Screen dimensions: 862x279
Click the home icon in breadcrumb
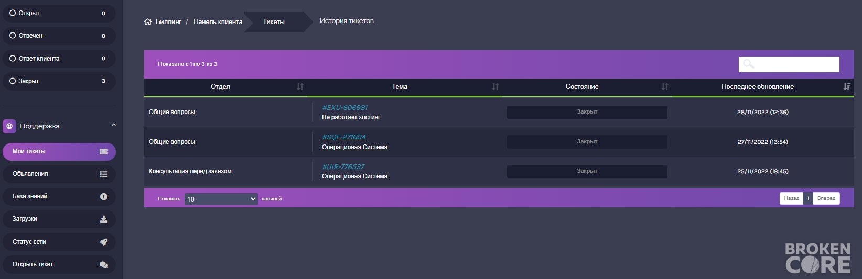click(x=148, y=21)
